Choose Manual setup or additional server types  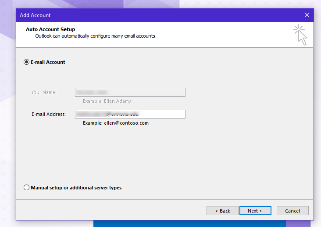point(26,188)
